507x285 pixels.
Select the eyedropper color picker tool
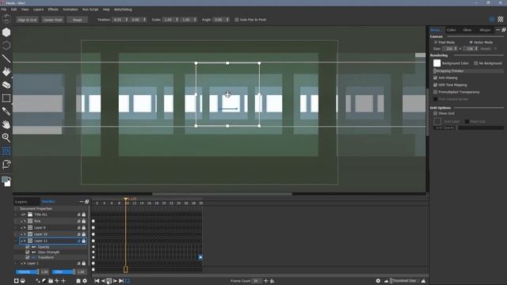tap(6, 111)
